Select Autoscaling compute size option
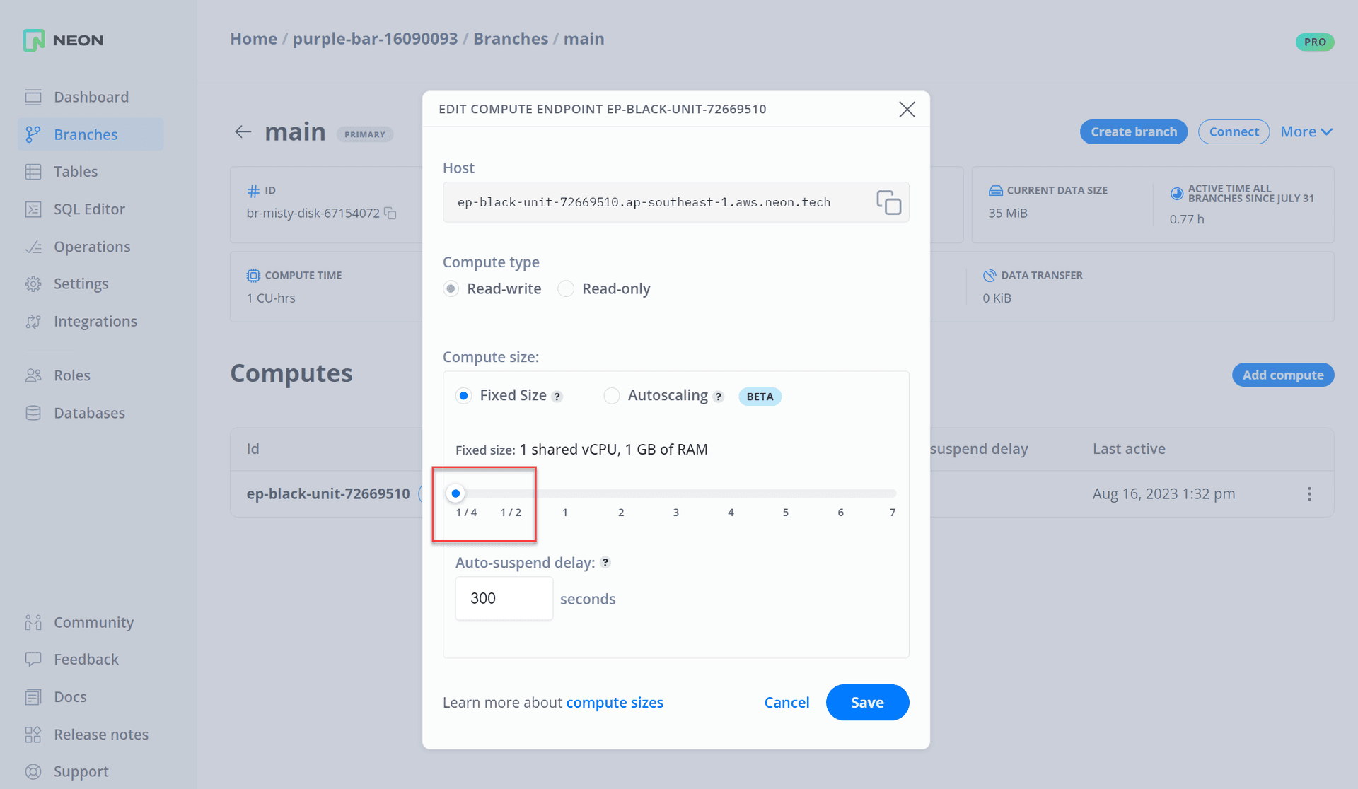 611,394
